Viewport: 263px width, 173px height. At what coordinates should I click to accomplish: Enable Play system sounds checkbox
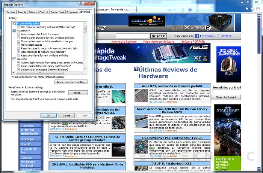click(x=18, y=45)
